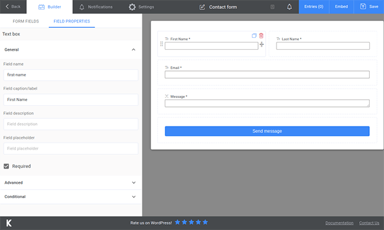Click the fifth rating star

tap(205, 222)
